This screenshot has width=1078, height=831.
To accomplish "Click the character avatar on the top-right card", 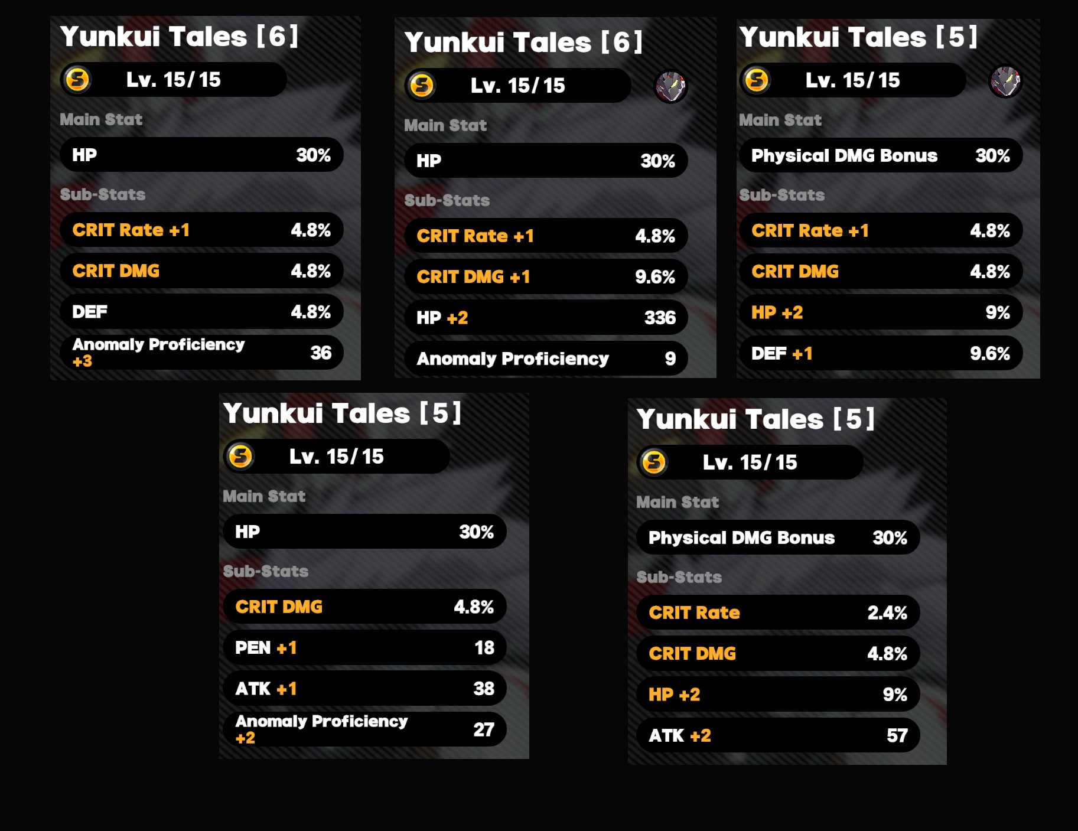I will (x=1005, y=81).
